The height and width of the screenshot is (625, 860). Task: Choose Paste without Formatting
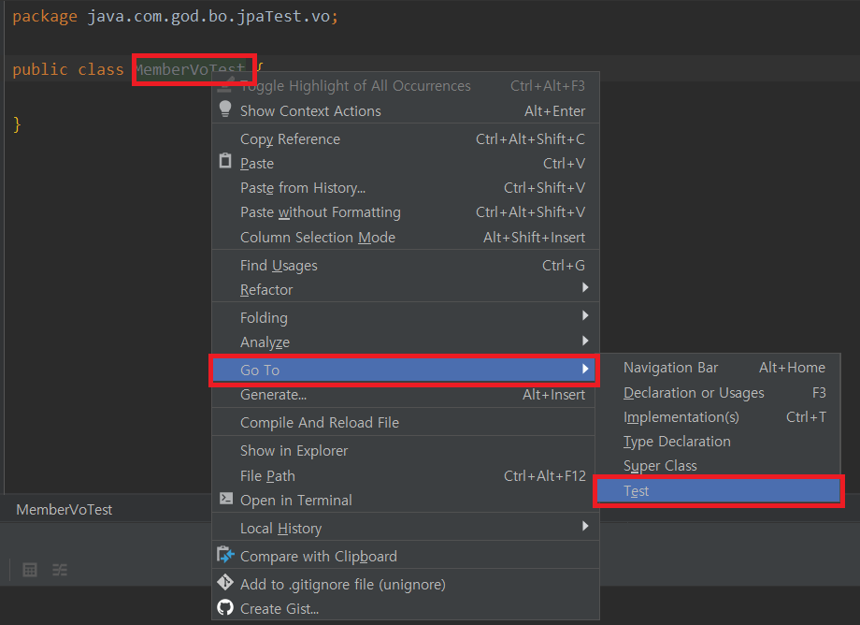406,212
